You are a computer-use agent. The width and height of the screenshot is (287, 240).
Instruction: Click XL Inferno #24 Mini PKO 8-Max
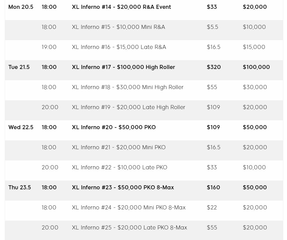[x=129, y=208]
